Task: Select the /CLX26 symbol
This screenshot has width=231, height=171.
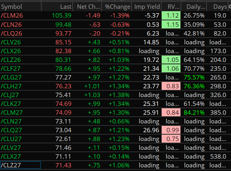Action: point(11,51)
